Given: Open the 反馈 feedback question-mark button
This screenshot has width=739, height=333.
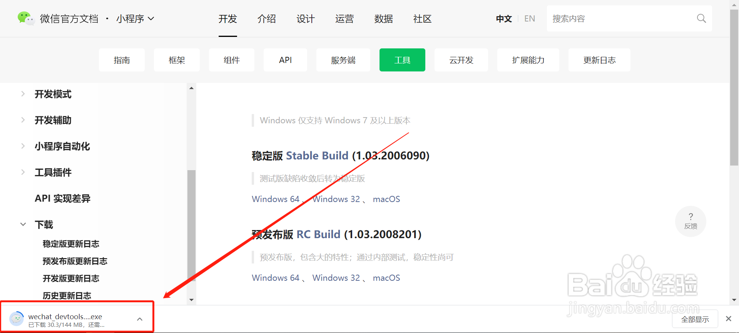Looking at the screenshot, I should 691,221.
